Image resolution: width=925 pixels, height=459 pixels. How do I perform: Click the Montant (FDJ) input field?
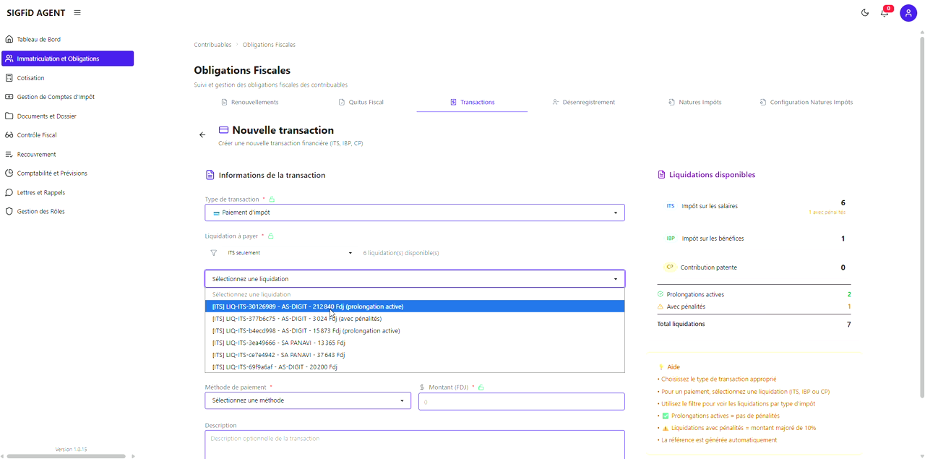click(x=521, y=402)
